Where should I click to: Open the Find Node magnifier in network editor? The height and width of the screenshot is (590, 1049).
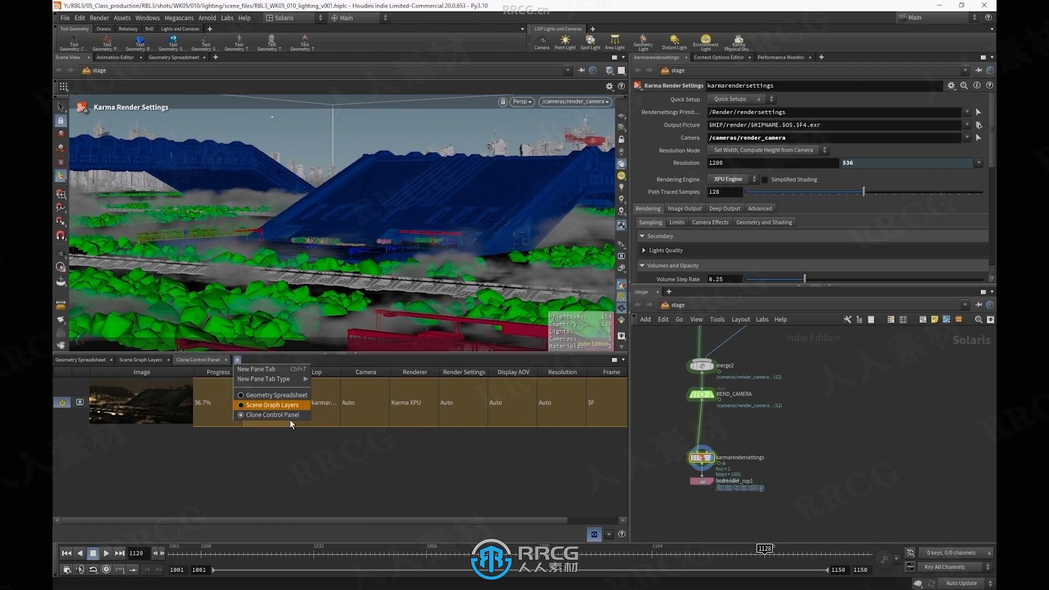tap(979, 320)
